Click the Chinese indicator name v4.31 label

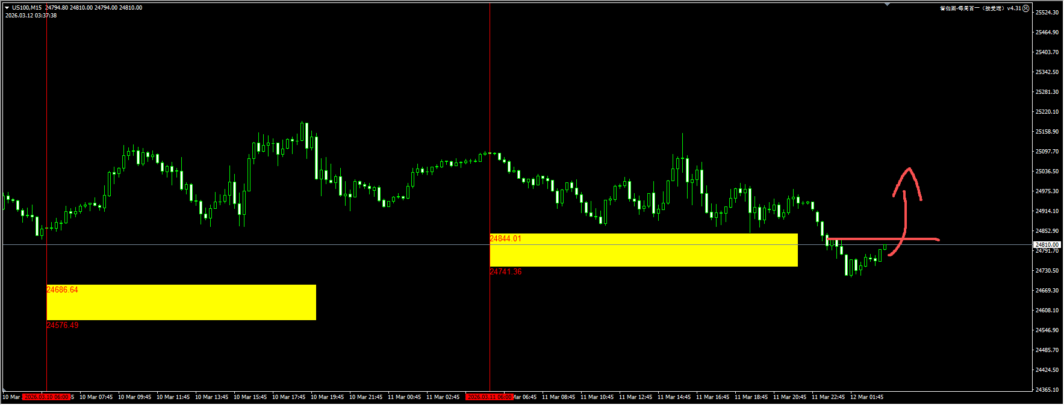click(x=980, y=8)
